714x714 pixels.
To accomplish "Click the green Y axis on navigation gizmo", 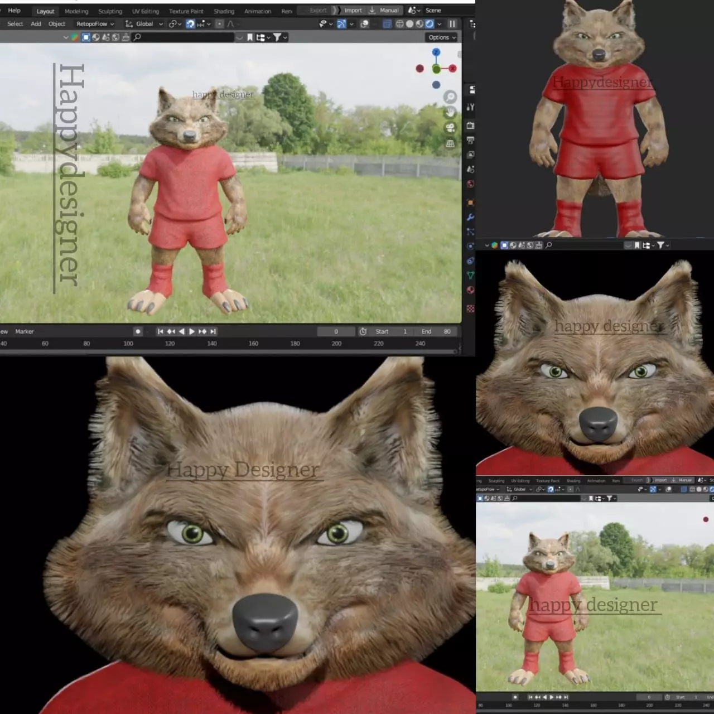I will [x=436, y=69].
